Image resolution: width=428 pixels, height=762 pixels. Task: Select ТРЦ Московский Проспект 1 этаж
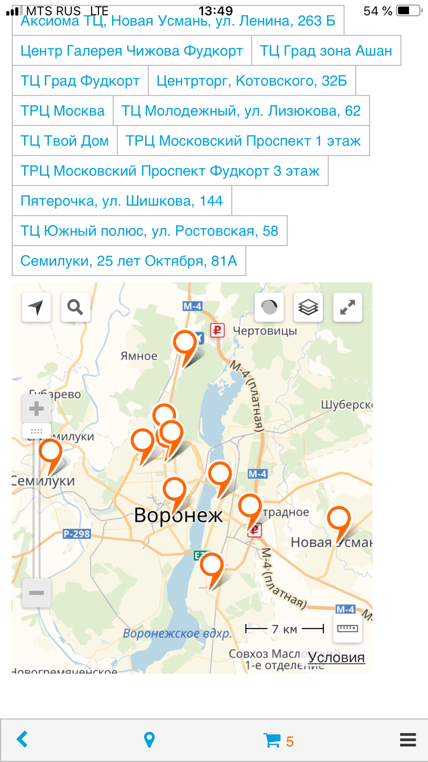(x=243, y=141)
